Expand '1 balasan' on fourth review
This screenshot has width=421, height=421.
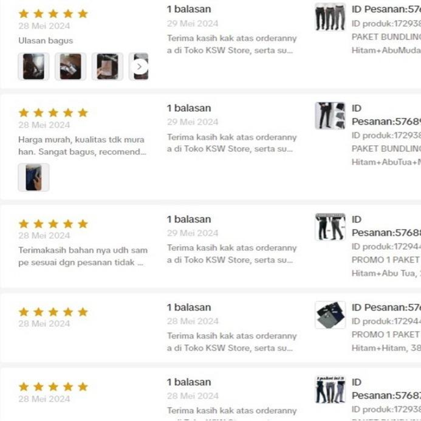pyautogui.click(x=189, y=307)
